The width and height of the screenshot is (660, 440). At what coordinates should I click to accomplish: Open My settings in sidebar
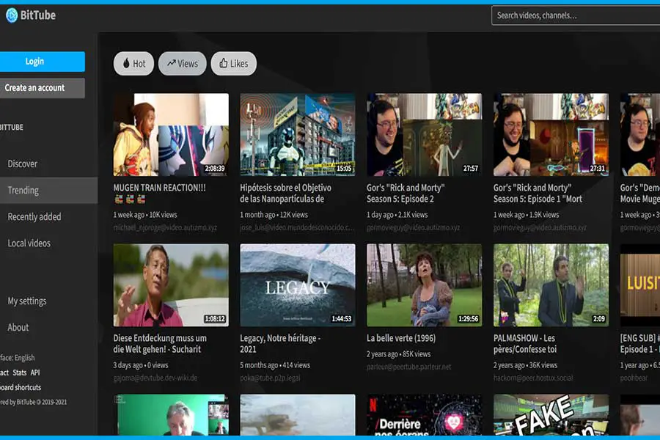[27, 301]
